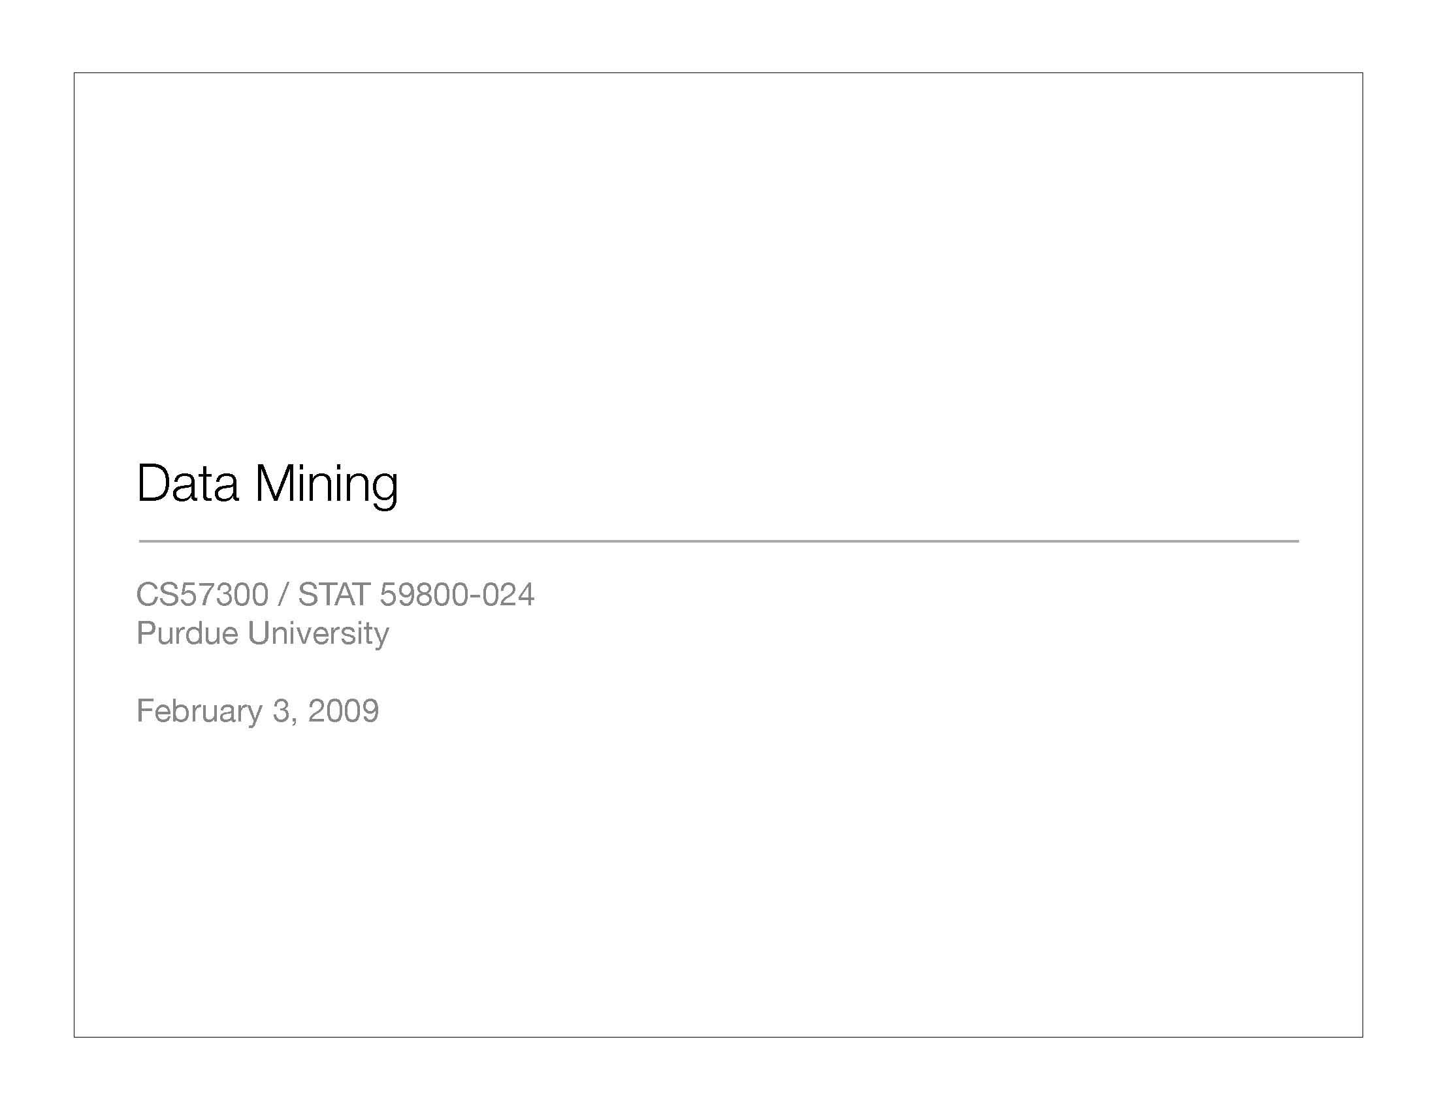
Task: Click the year "2009" in the date
Action: 343,711
